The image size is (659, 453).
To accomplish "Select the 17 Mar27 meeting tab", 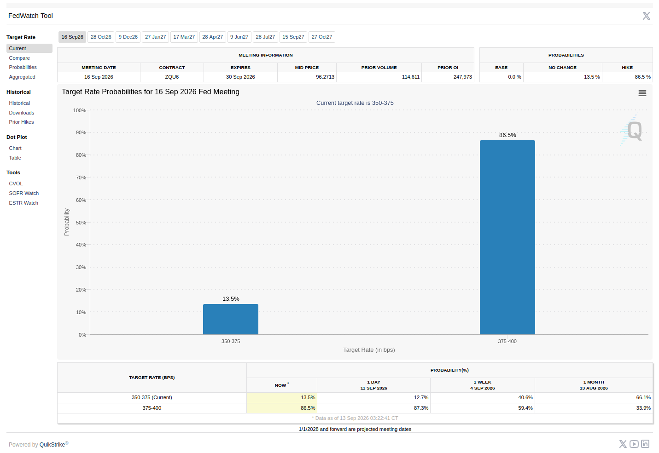I will (184, 37).
